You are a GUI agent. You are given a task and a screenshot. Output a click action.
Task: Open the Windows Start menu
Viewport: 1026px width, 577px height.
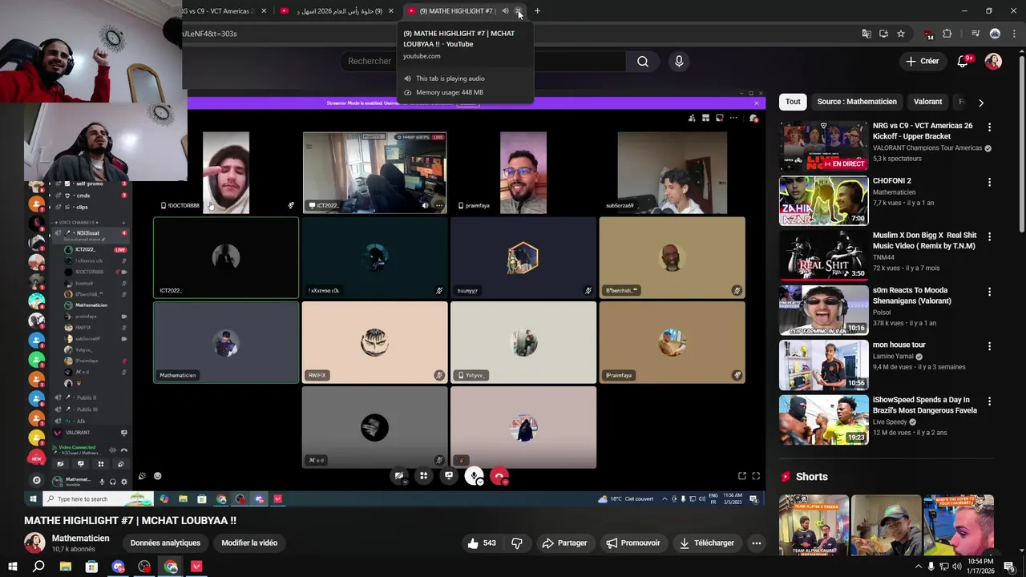[13, 567]
